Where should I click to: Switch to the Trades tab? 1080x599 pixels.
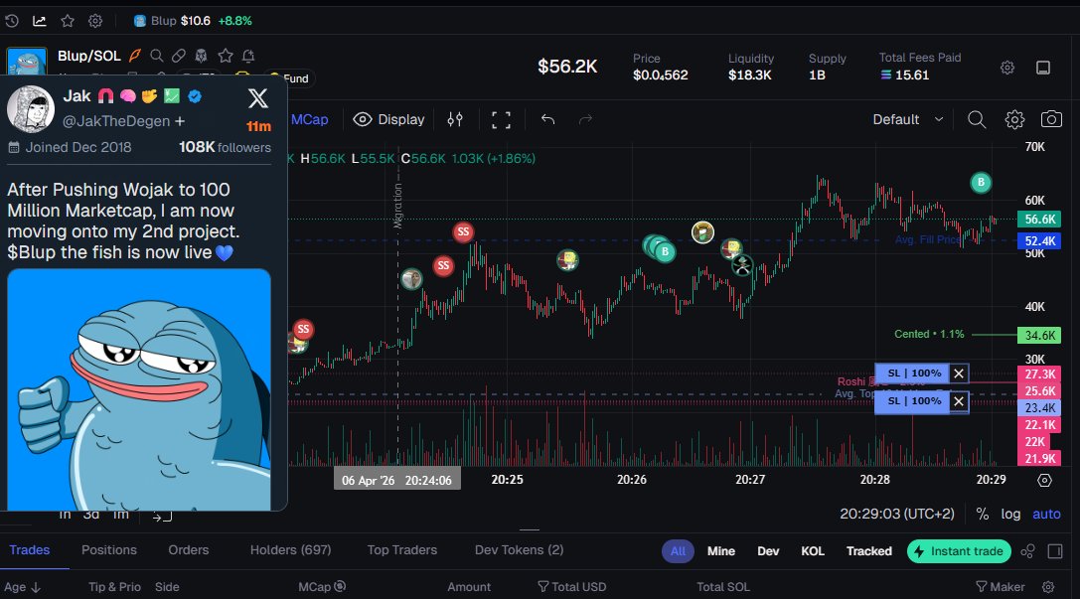30,550
